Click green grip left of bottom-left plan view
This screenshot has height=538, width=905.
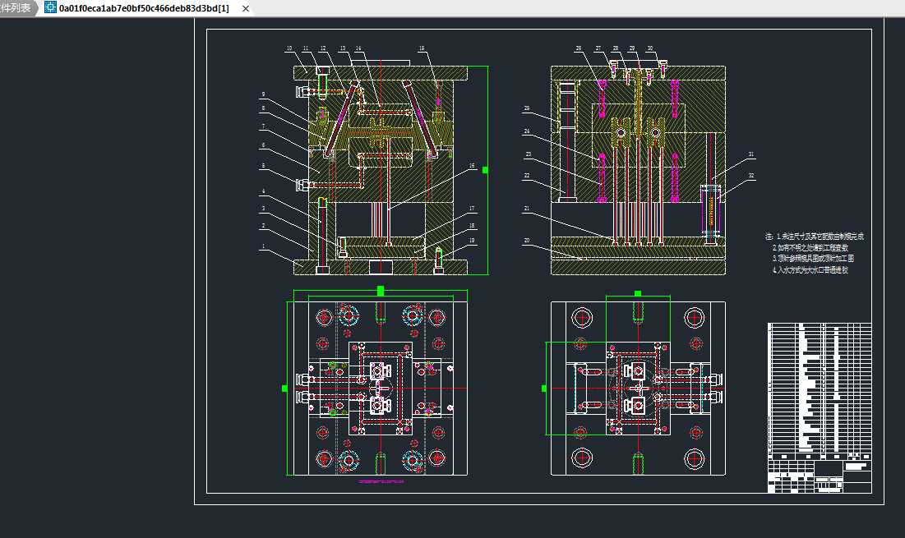[285, 388]
